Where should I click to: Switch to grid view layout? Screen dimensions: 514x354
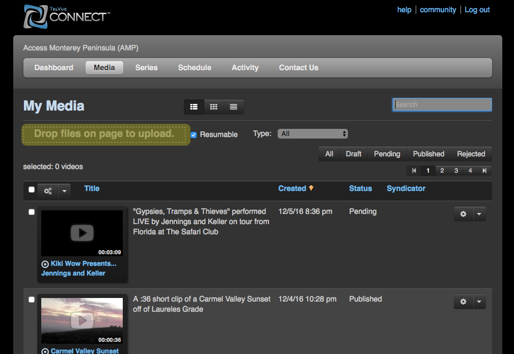click(214, 107)
